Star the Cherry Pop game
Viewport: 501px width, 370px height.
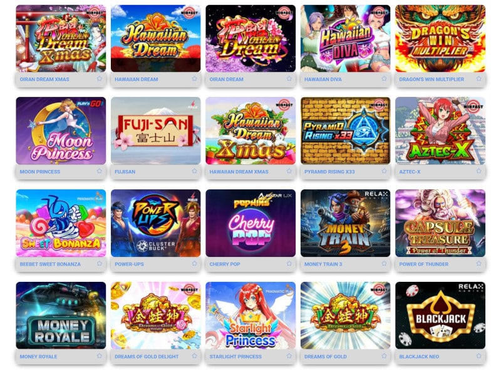click(x=289, y=264)
